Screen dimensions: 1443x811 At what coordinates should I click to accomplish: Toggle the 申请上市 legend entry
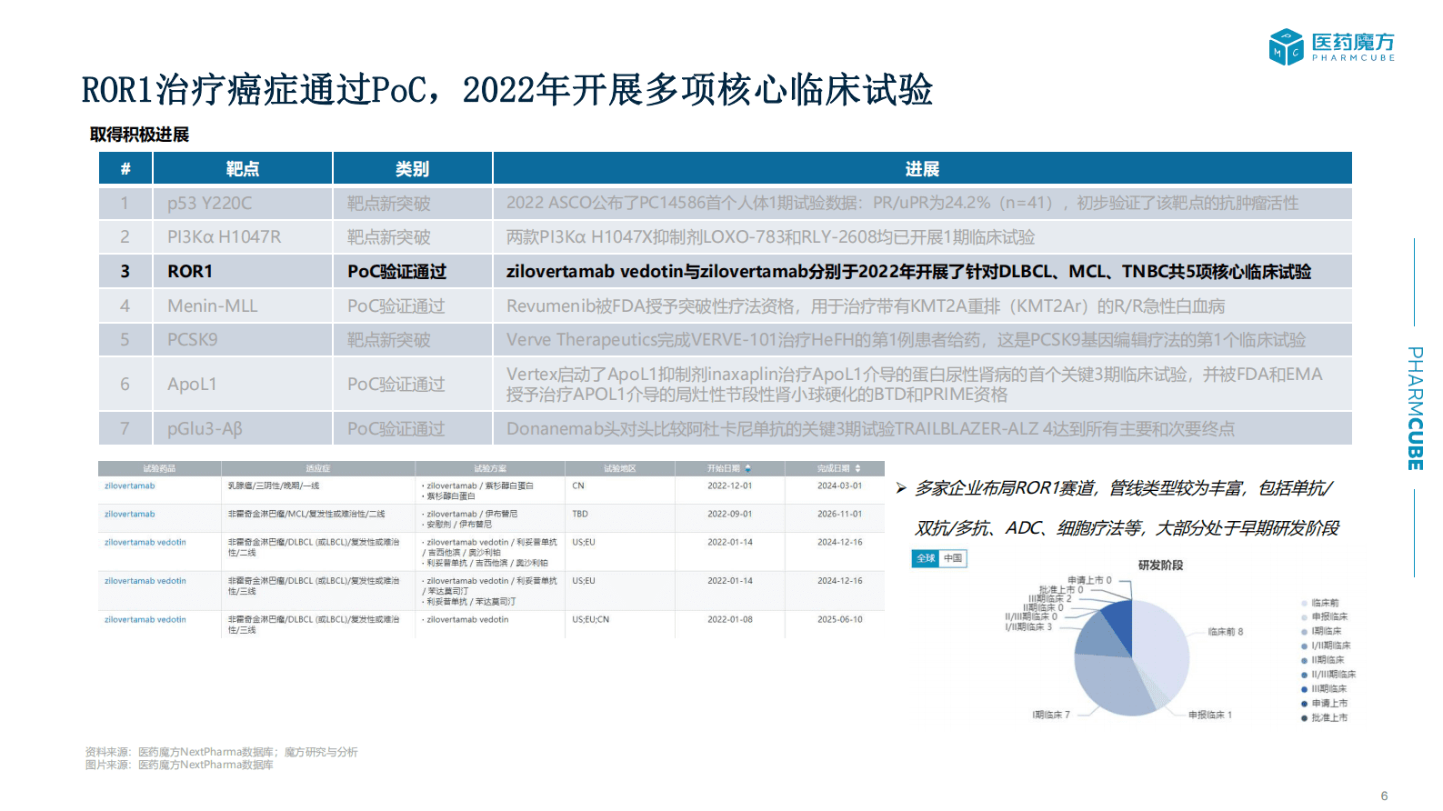(x=1325, y=703)
